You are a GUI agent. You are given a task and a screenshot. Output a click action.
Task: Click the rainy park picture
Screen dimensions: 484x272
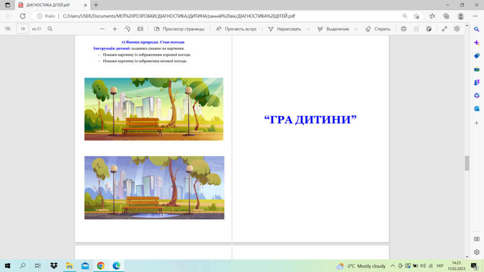[154, 188]
